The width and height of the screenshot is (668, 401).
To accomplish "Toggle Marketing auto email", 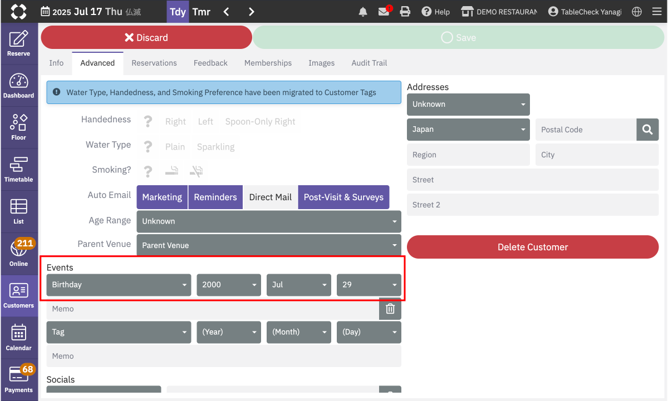I will [162, 197].
